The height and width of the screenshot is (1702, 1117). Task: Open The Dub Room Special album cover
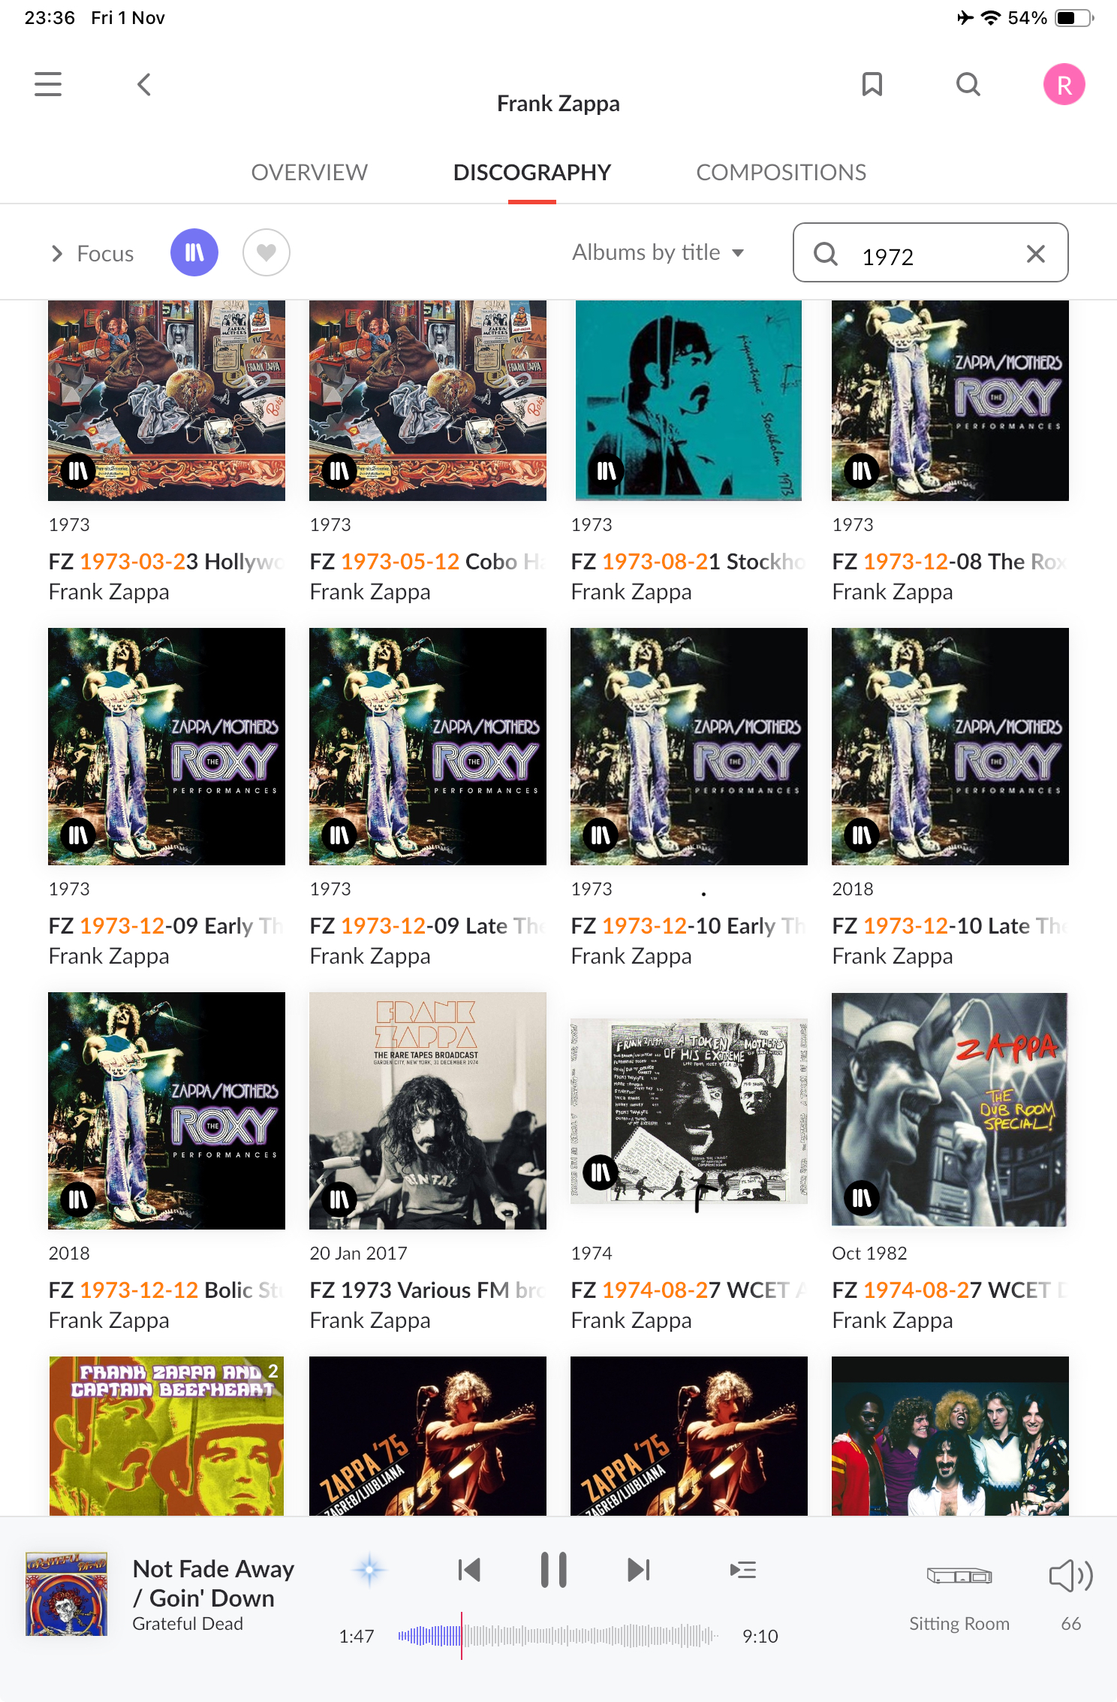pos(950,1110)
